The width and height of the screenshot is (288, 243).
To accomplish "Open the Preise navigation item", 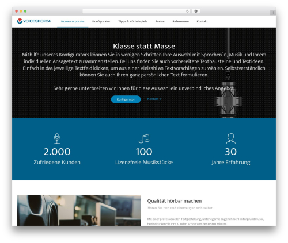I will coord(160,21).
